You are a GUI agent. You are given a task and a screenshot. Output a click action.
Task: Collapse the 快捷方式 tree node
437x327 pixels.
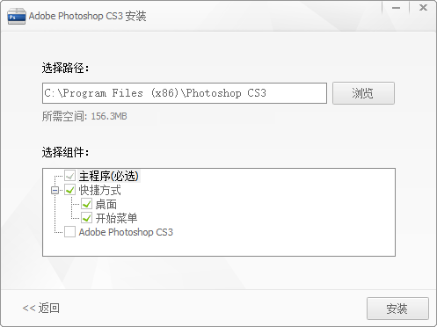[x=55, y=191]
